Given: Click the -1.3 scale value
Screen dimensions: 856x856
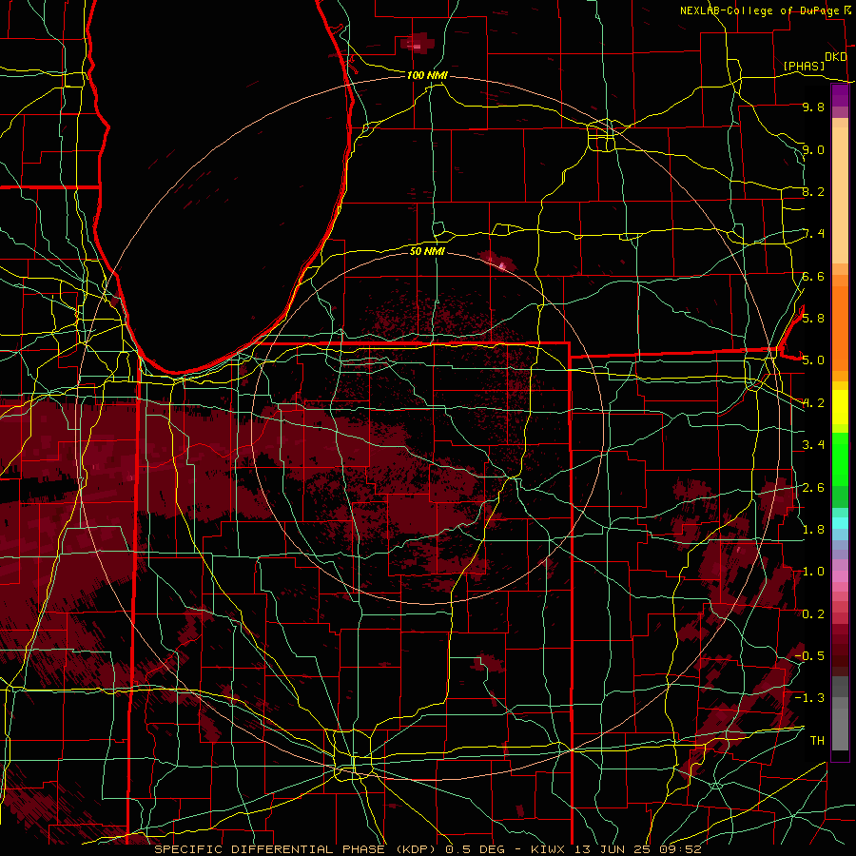Looking at the screenshot, I should (809, 698).
